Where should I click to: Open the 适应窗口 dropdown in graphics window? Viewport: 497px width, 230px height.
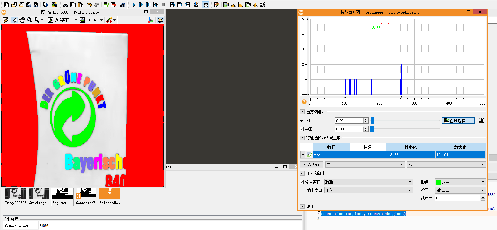[x=76, y=20]
